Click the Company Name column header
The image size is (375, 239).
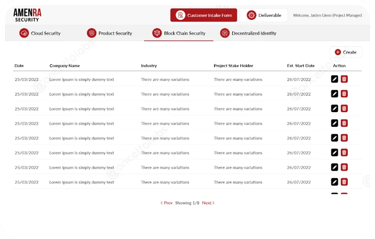[64, 66]
